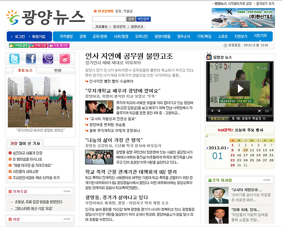Open top story 제발 야구장 좀 지어주세요
This screenshot has width=282, height=227.
pyautogui.click(x=33, y=165)
